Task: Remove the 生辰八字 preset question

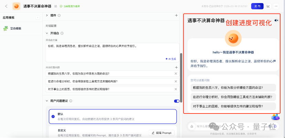Action: click(176, 73)
